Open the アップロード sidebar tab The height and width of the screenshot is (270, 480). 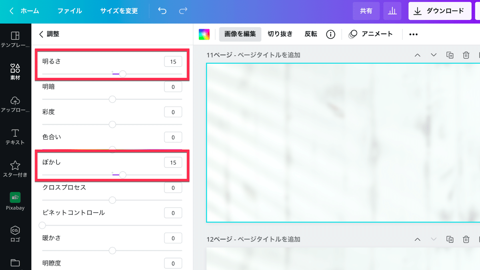pos(15,104)
